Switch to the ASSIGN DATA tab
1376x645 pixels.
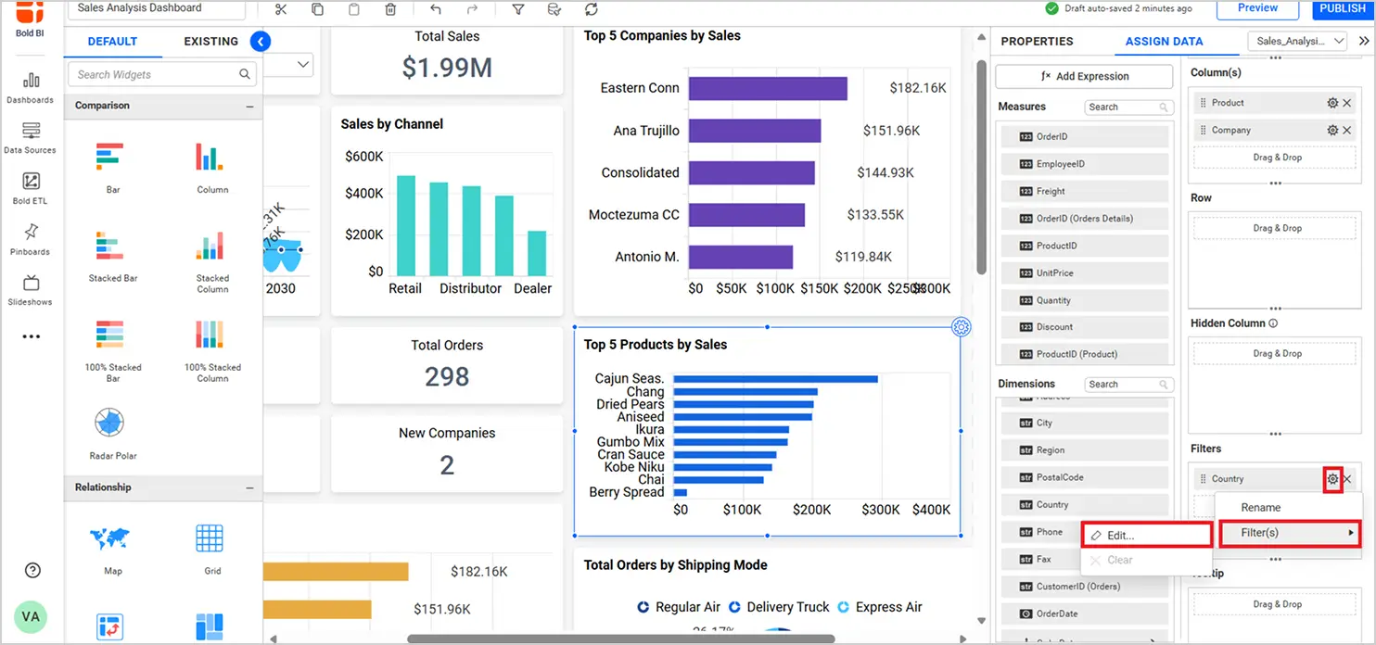[1164, 42]
